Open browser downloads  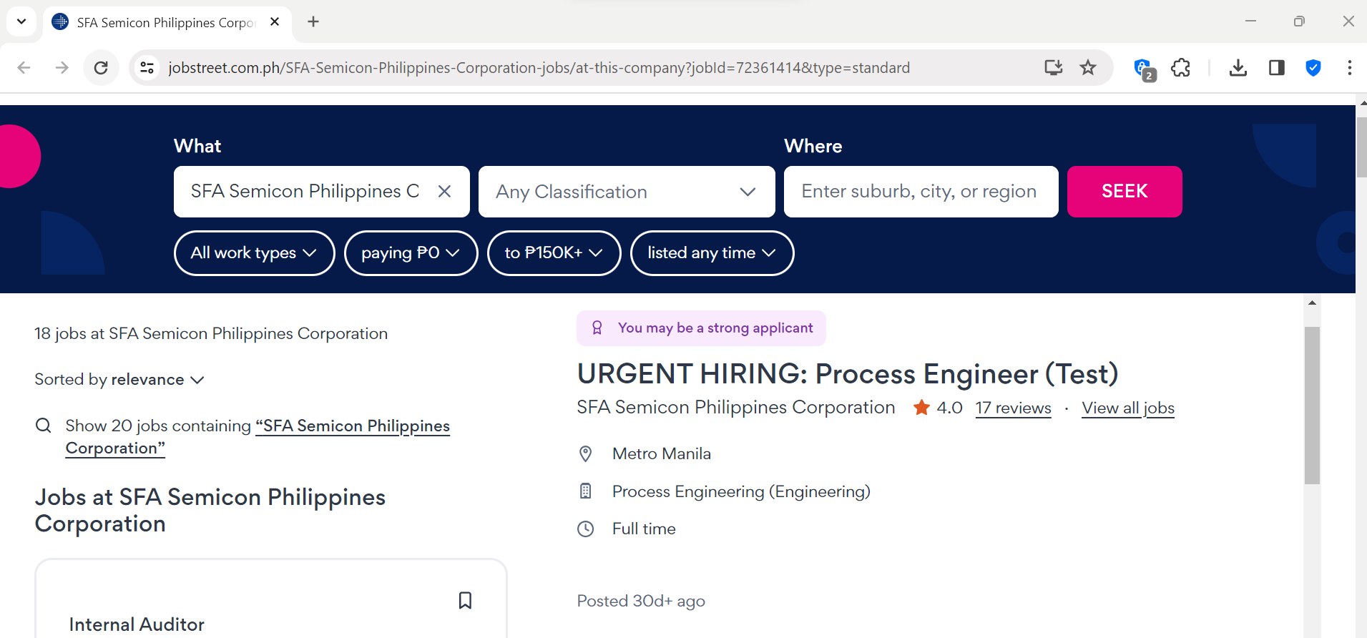click(1238, 68)
